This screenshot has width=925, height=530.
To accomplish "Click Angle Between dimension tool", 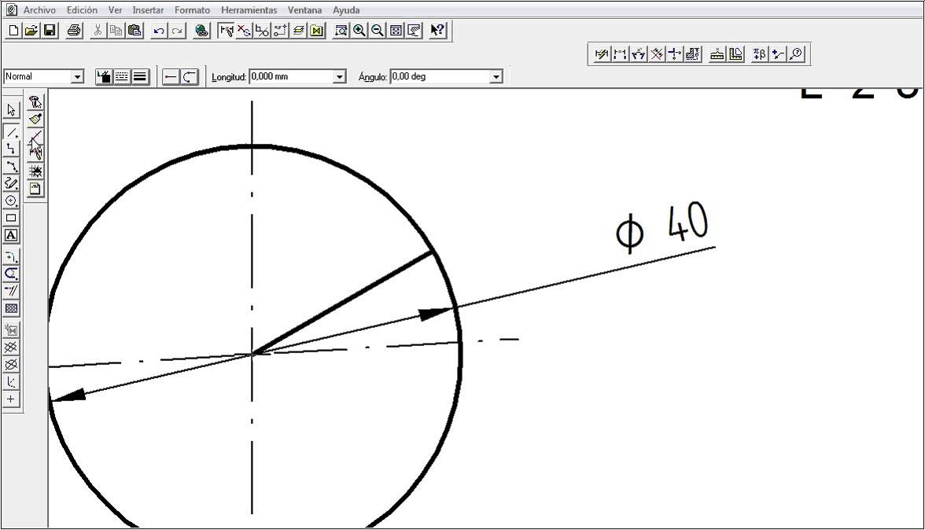I will pos(638,54).
